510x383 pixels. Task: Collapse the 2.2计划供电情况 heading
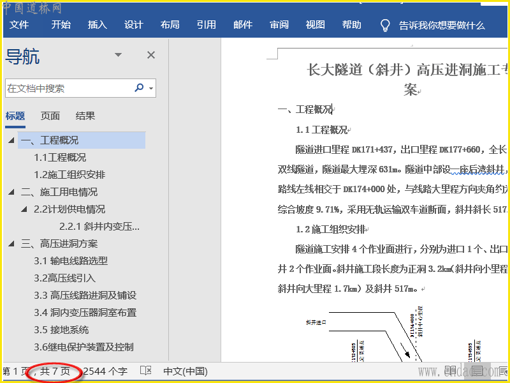pos(24,209)
